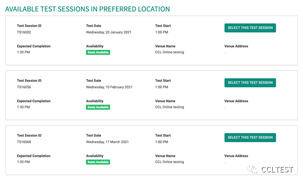303x182 pixels.
Task: Click the WeChat logo icon beside CCLTEST
Action: click(x=253, y=169)
